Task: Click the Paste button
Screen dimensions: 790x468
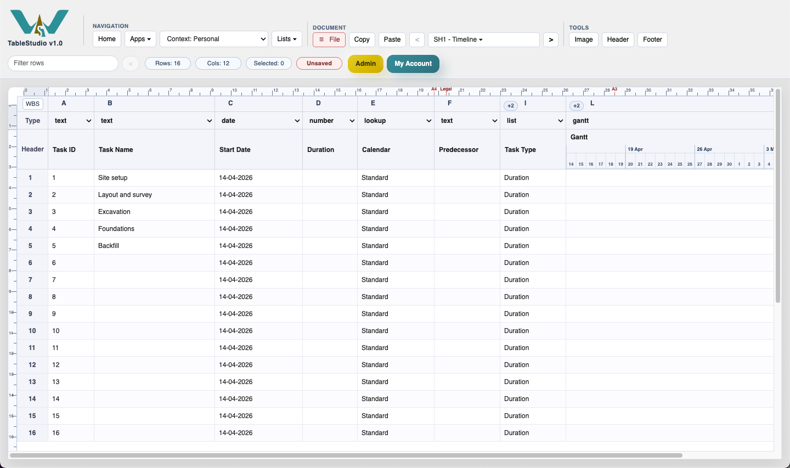Action: [x=392, y=40]
